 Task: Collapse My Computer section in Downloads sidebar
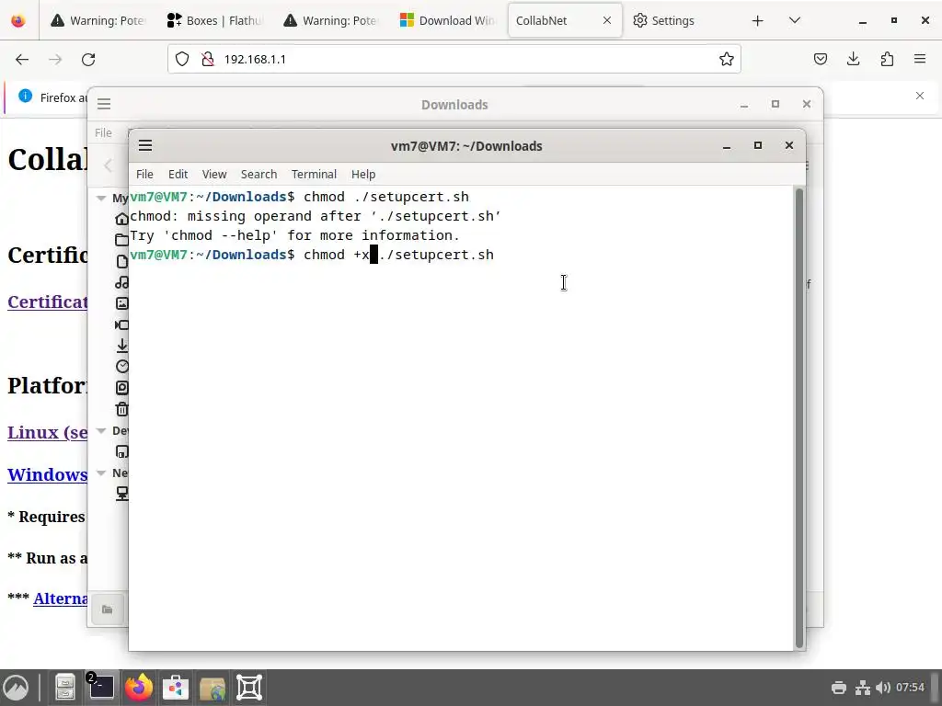coord(101,199)
